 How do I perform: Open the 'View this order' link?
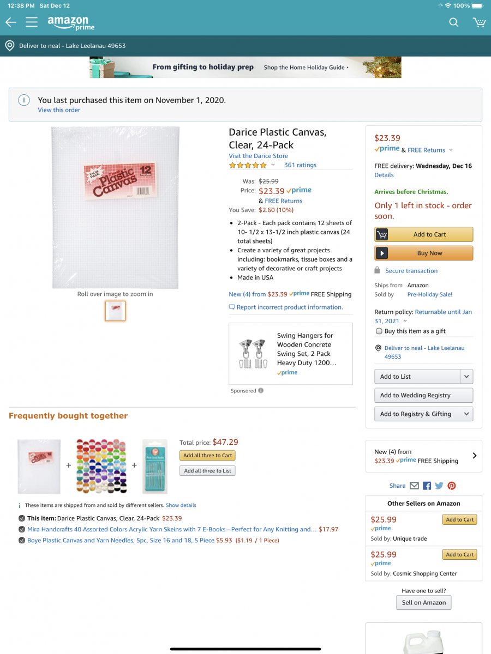click(x=59, y=110)
